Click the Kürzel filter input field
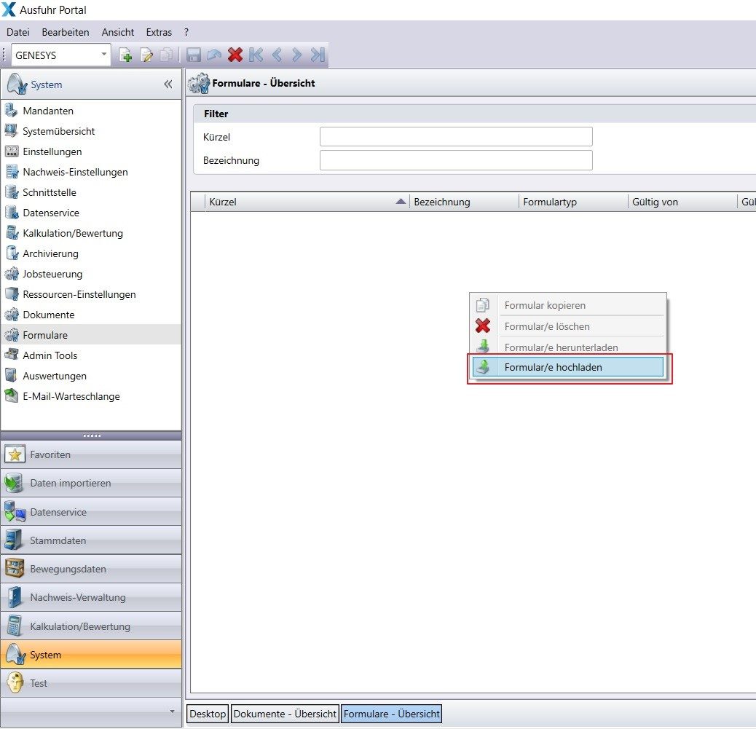This screenshot has width=756, height=729. pyautogui.click(x=456, y=137)
